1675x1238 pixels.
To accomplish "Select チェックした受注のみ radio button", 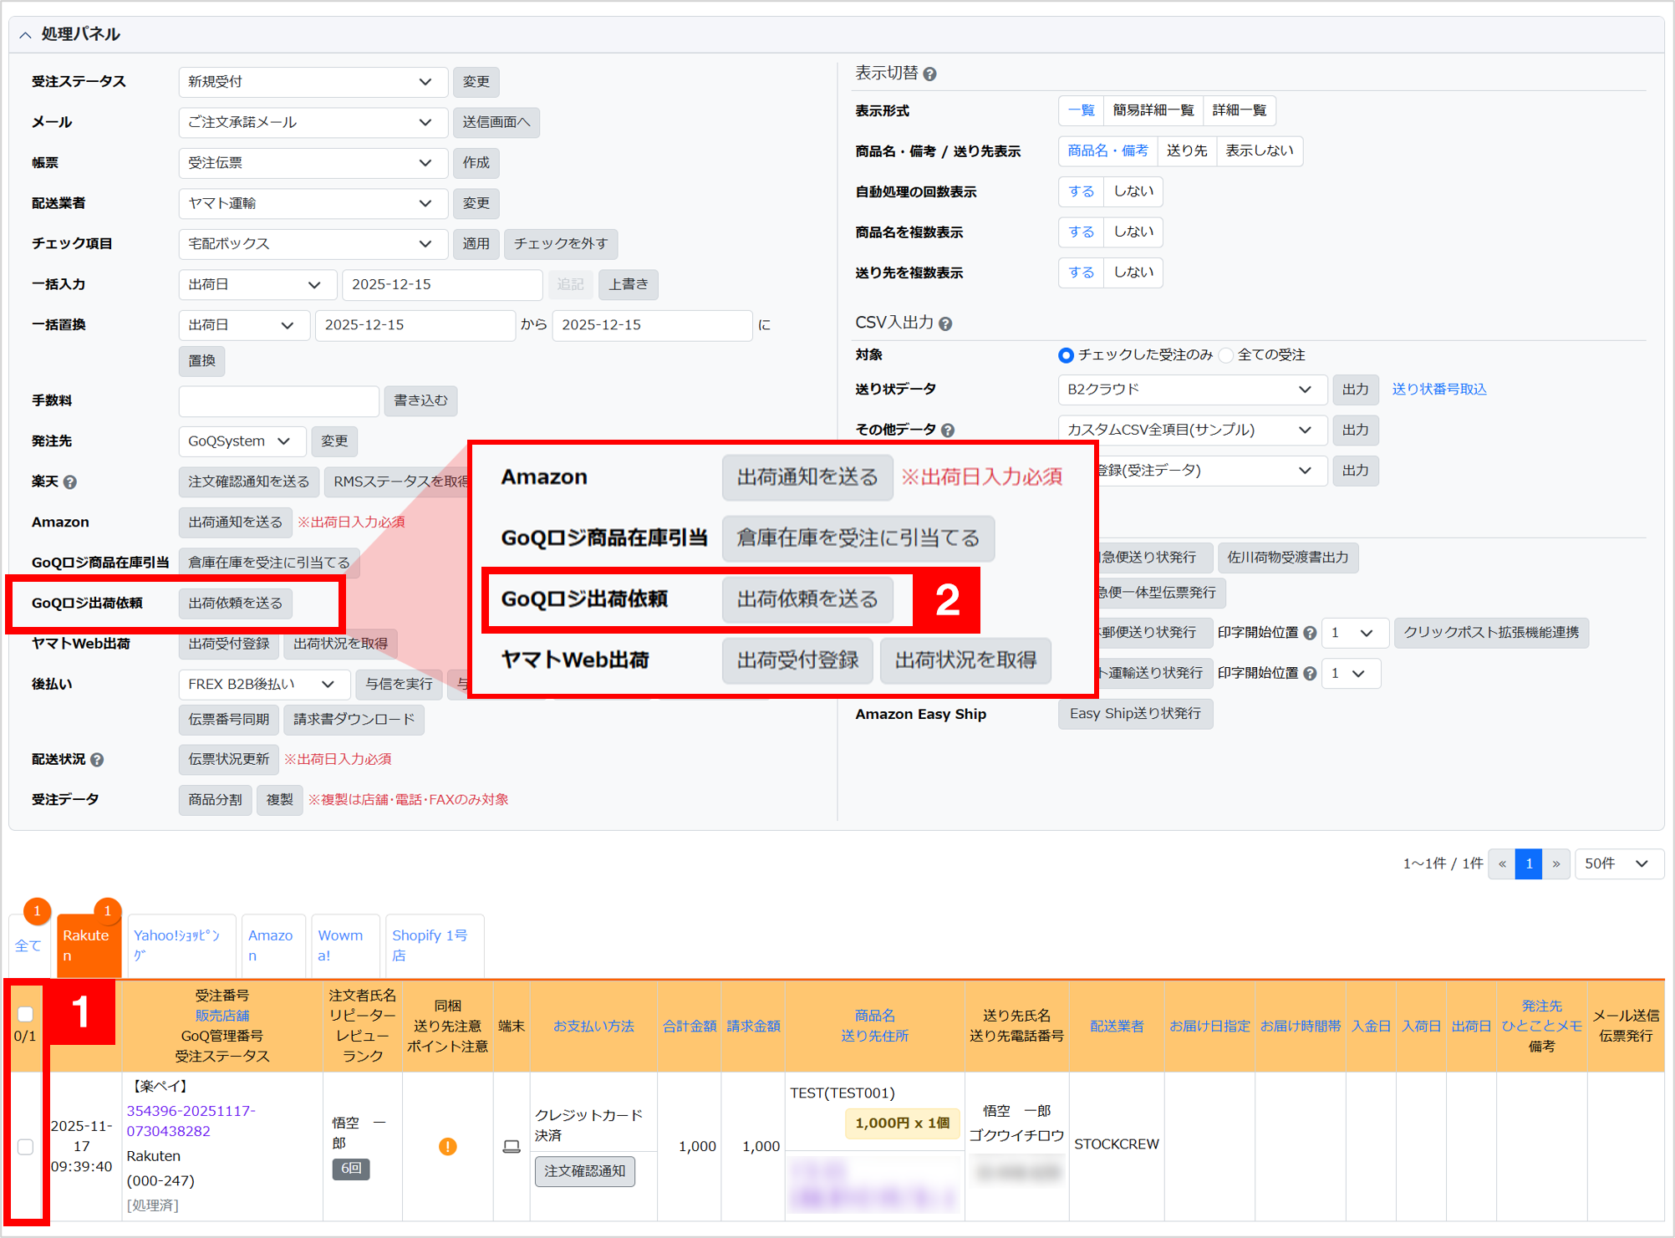I will [x=1066, y=355].
